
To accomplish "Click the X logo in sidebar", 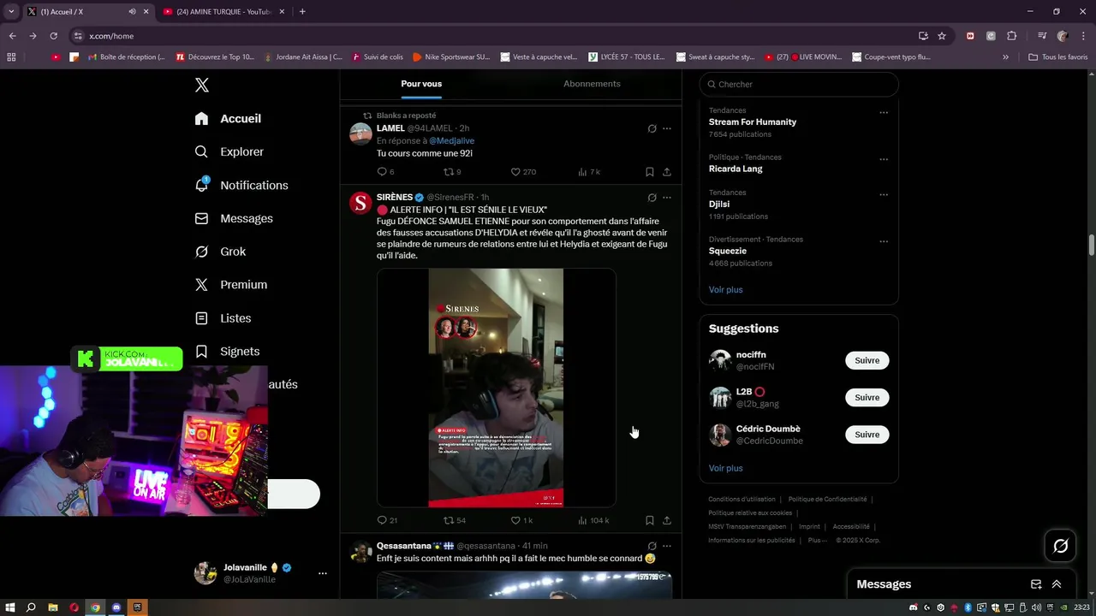I will (202, 85).
